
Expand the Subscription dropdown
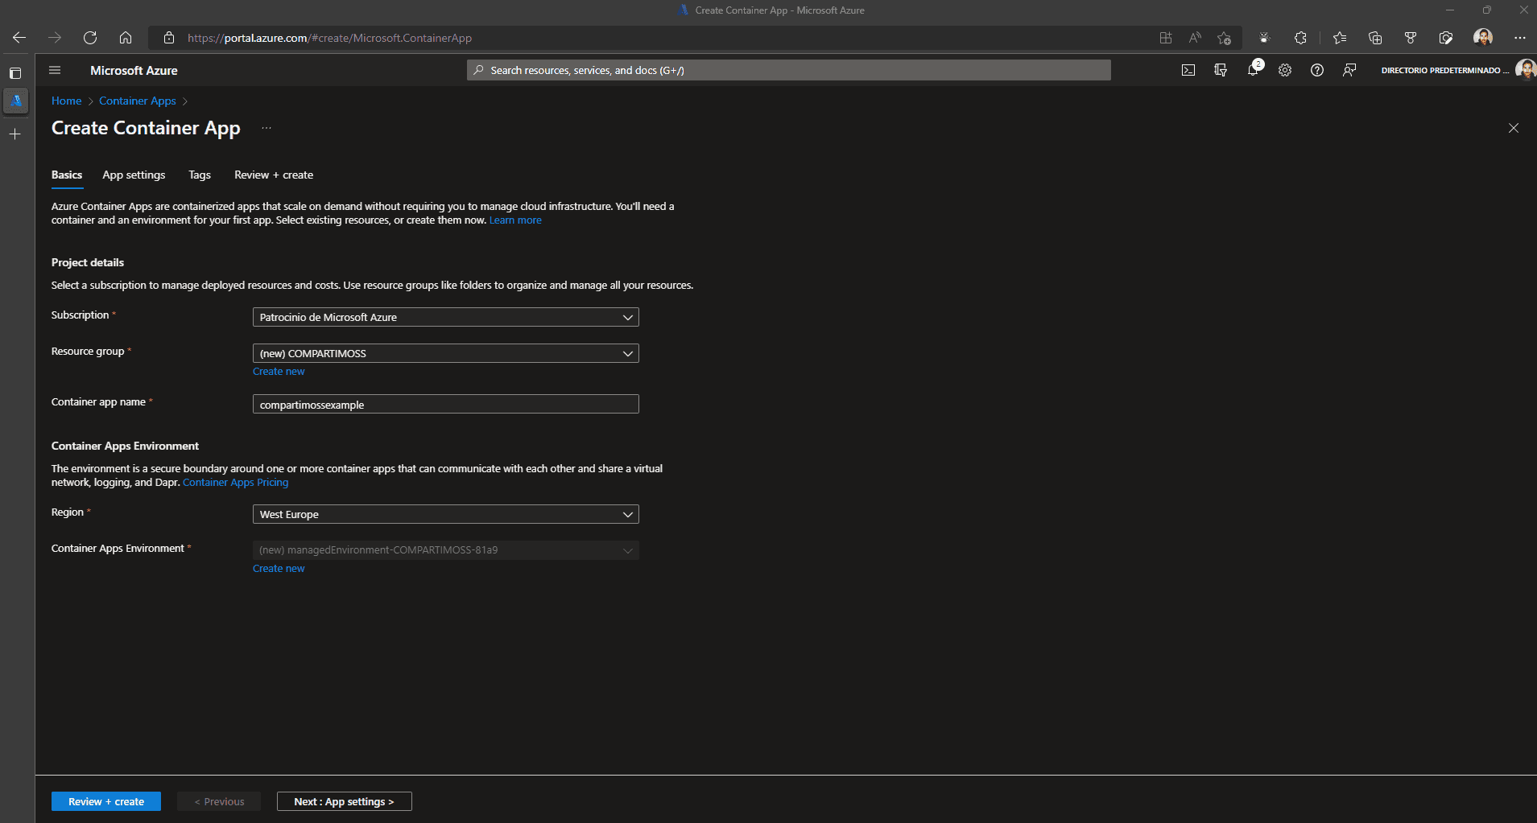(446, 317)
